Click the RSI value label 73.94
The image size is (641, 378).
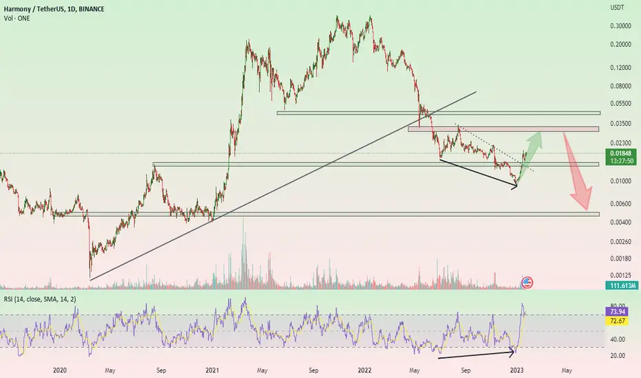tap(618, 312)
